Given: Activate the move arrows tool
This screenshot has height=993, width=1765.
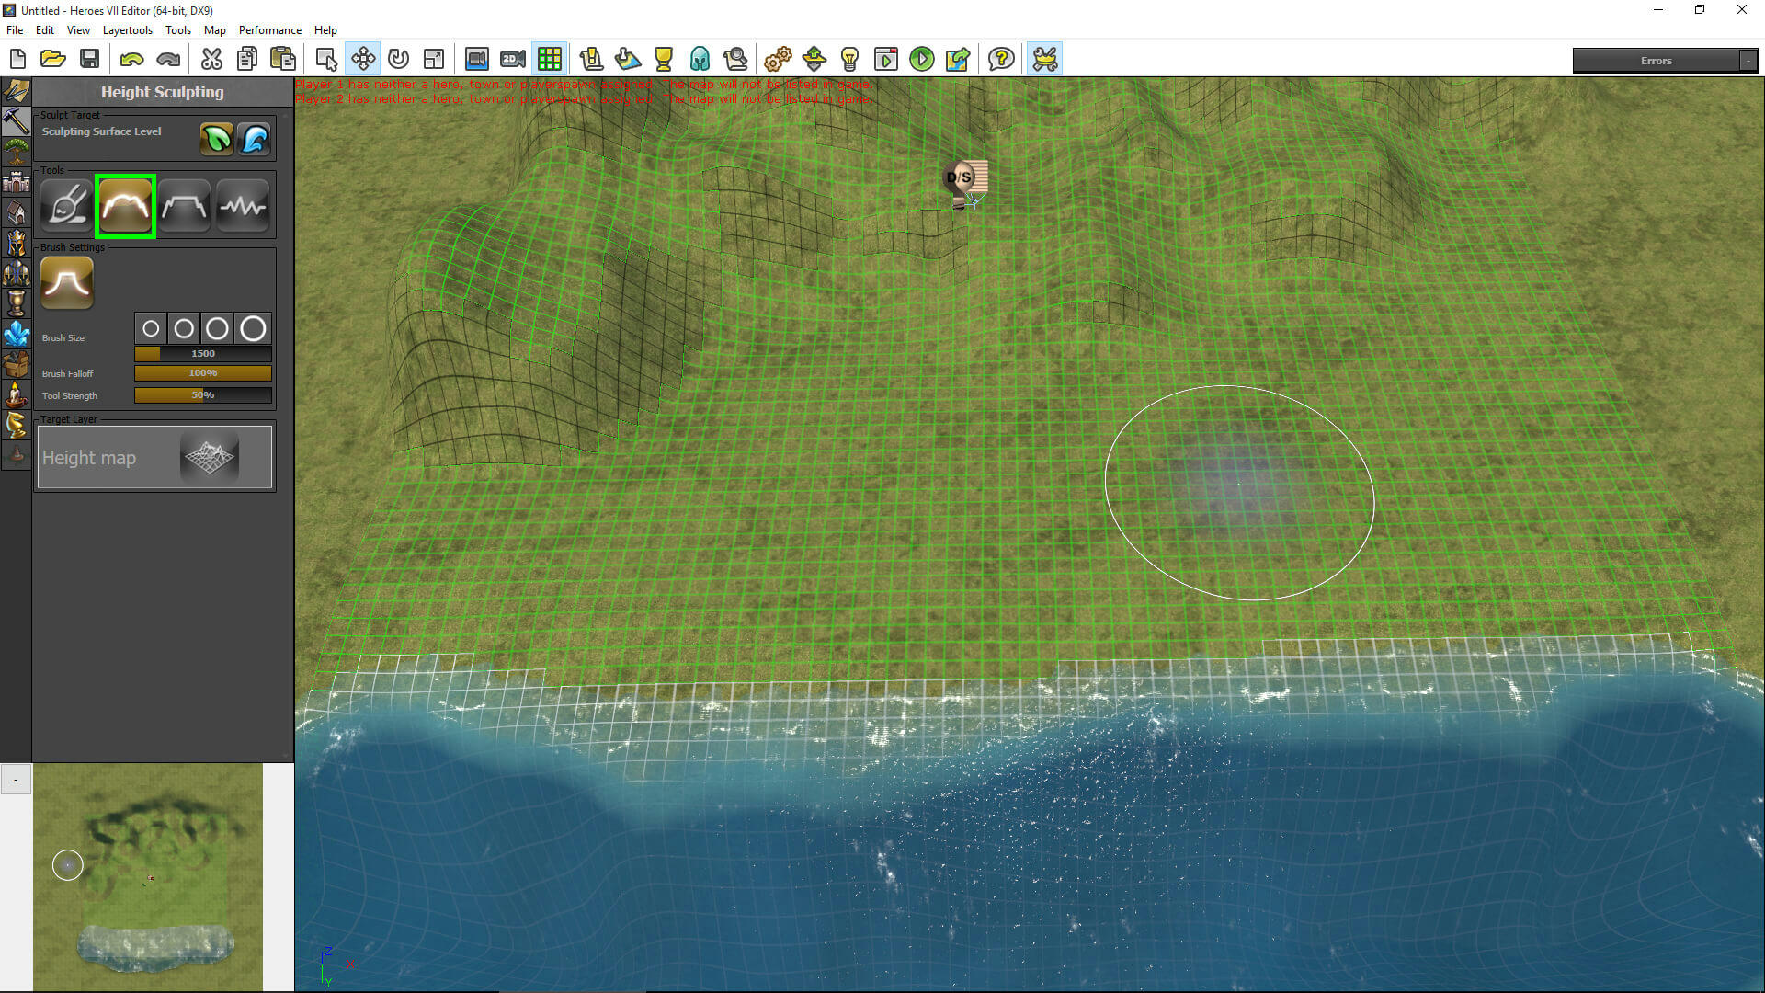Looking at the screenshot, I should 363,60.
